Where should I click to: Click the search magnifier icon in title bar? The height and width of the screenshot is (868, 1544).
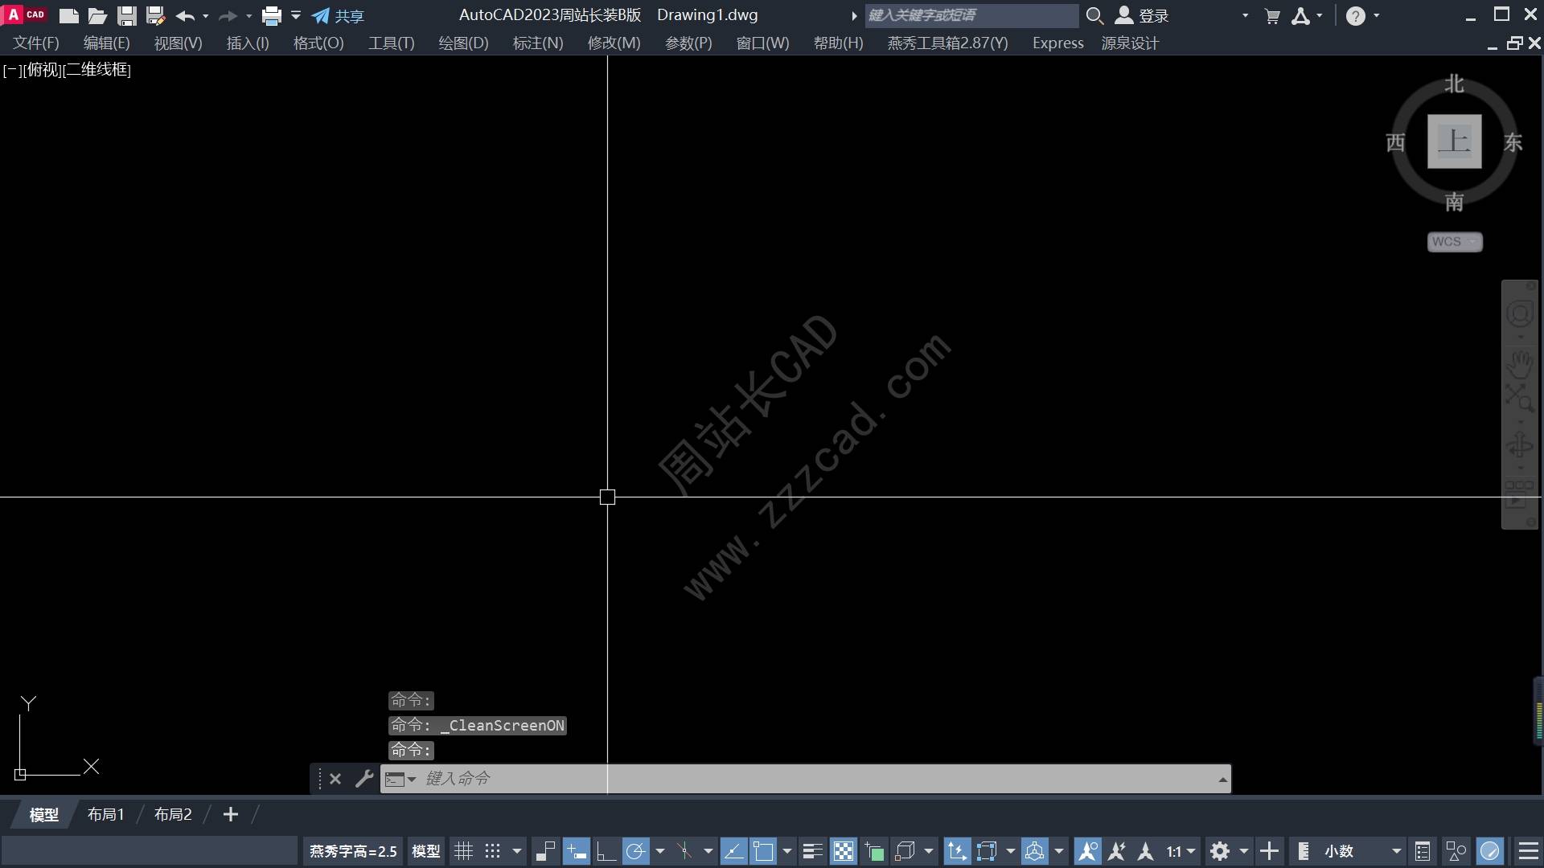[x=1094, y=15]
